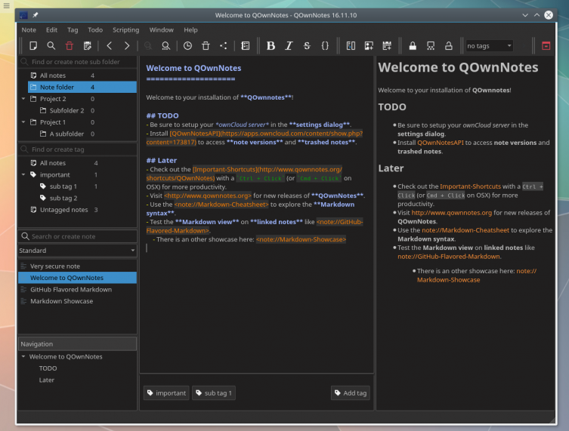Apply strikethrough formatting
This screenshot has height=431, width=569.
click(307, 46)
